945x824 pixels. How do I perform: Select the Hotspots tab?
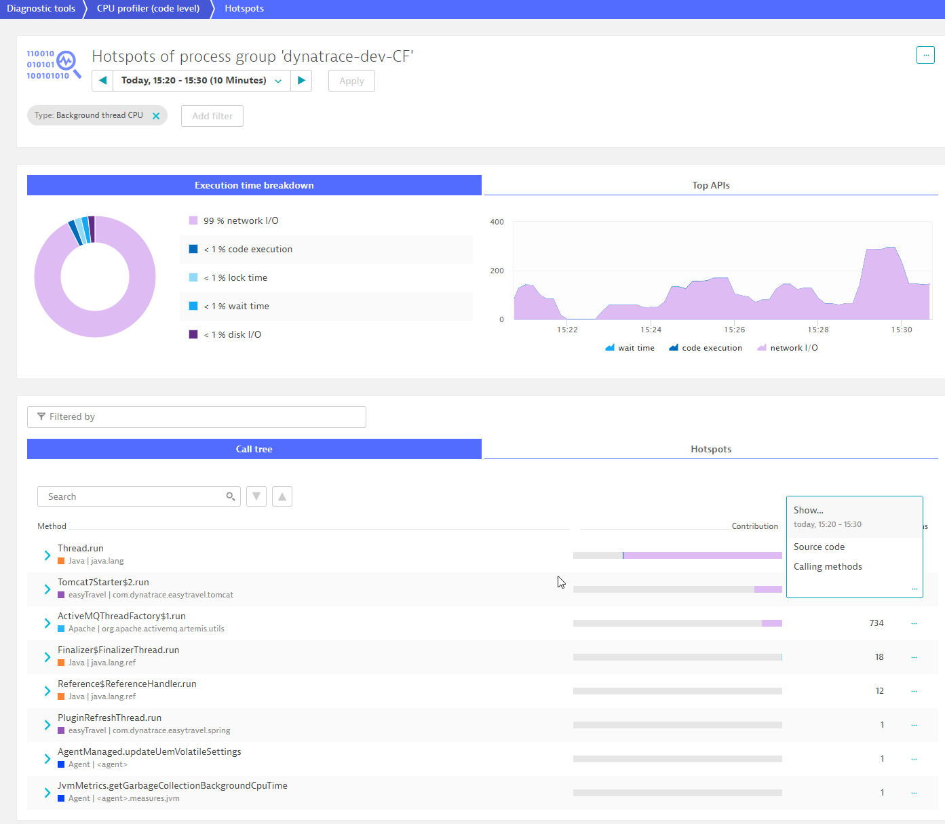(x=711, y=449)
